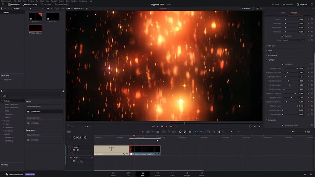This screenshot has height=177, width=315.
Task: Open the Fusion page
Action: click(157, 174)
